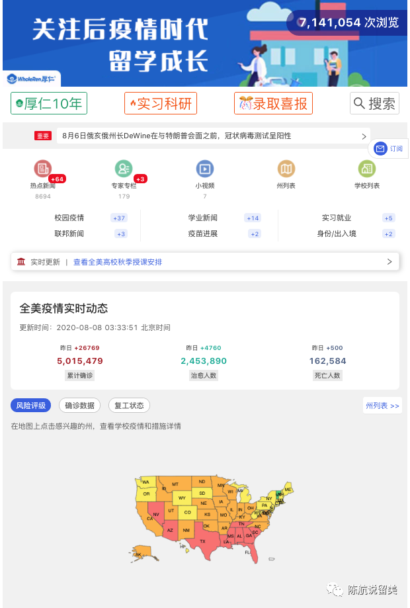Click the 厚仁10年 button
This screenshot has height=608, width=410.
tap(49, 103)
